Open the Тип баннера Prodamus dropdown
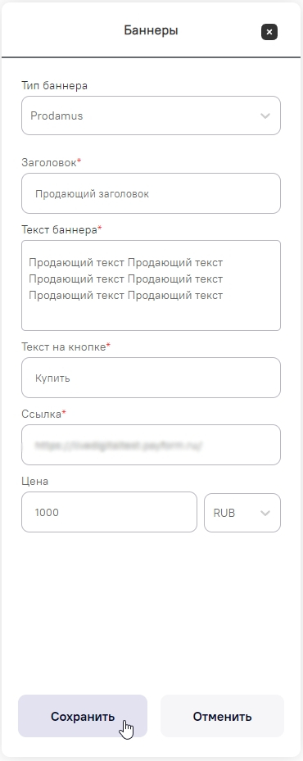 tap(151, 116)
